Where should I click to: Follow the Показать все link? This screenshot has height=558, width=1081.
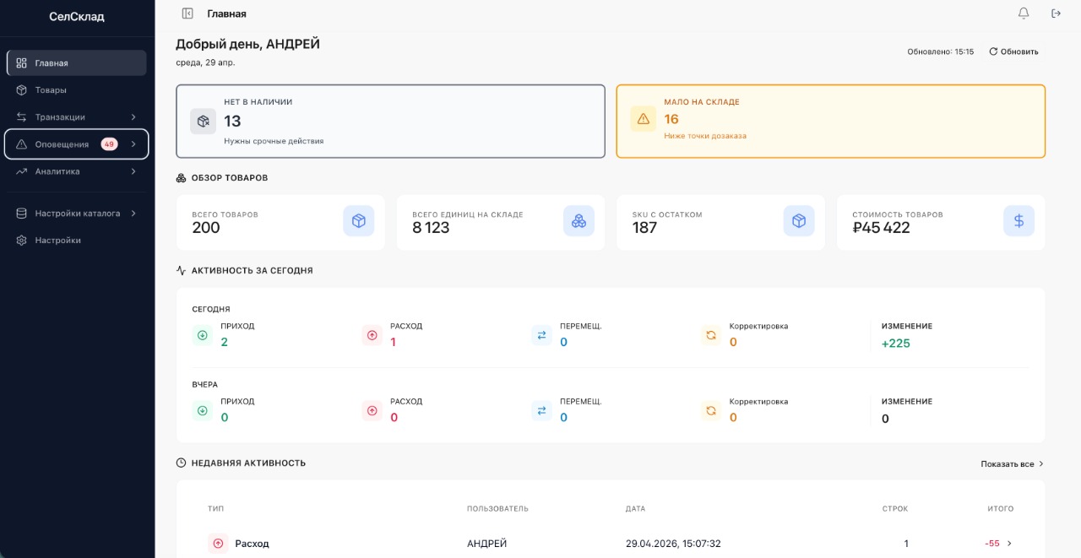[x=1012, y=464]
